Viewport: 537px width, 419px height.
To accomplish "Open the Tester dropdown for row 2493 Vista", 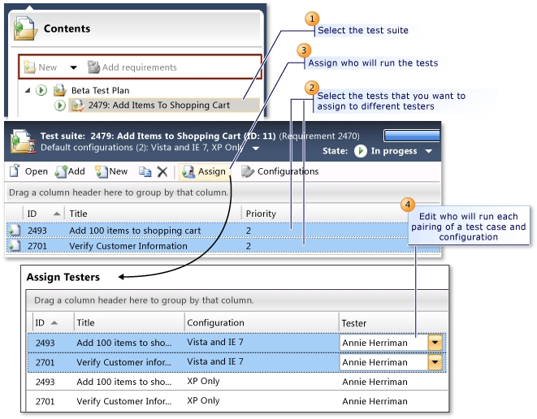I will pyautogui.click(x=435, y=343).
